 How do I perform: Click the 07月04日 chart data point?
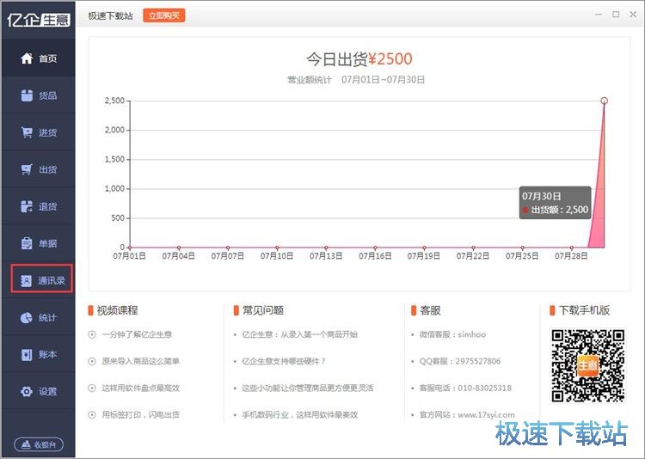click(179, 248)
